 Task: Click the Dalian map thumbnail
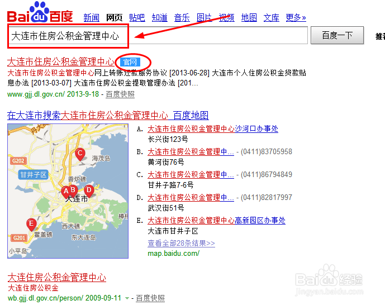[x=68, y=191]
